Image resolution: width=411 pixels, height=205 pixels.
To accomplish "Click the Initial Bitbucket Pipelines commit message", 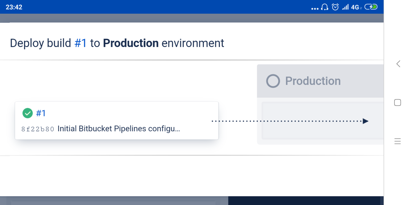I will [x=119, y=129].
